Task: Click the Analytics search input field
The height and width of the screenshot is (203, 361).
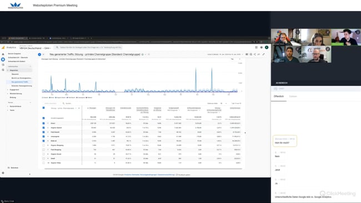Action: (x=88, y=47)
